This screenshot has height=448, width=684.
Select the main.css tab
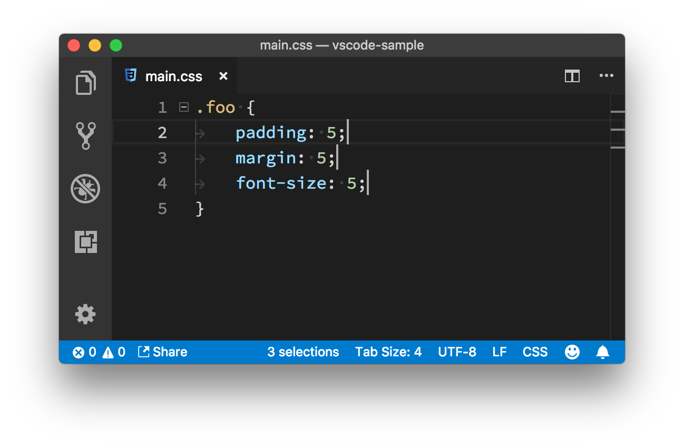[x=174, y=75]
